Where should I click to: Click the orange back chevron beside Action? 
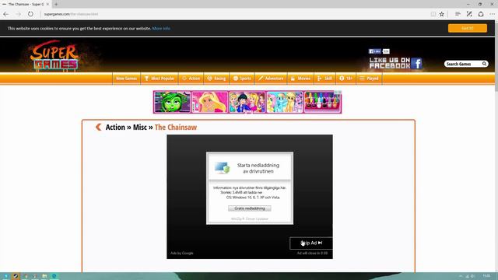tap(99, 127)
